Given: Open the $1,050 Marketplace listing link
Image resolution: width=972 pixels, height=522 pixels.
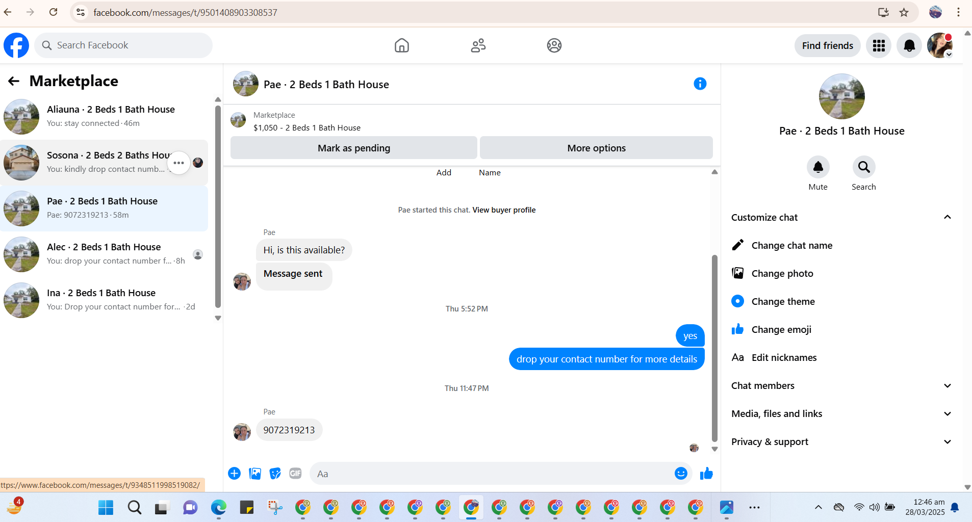Looking at the screenshot, I should 307,128.
